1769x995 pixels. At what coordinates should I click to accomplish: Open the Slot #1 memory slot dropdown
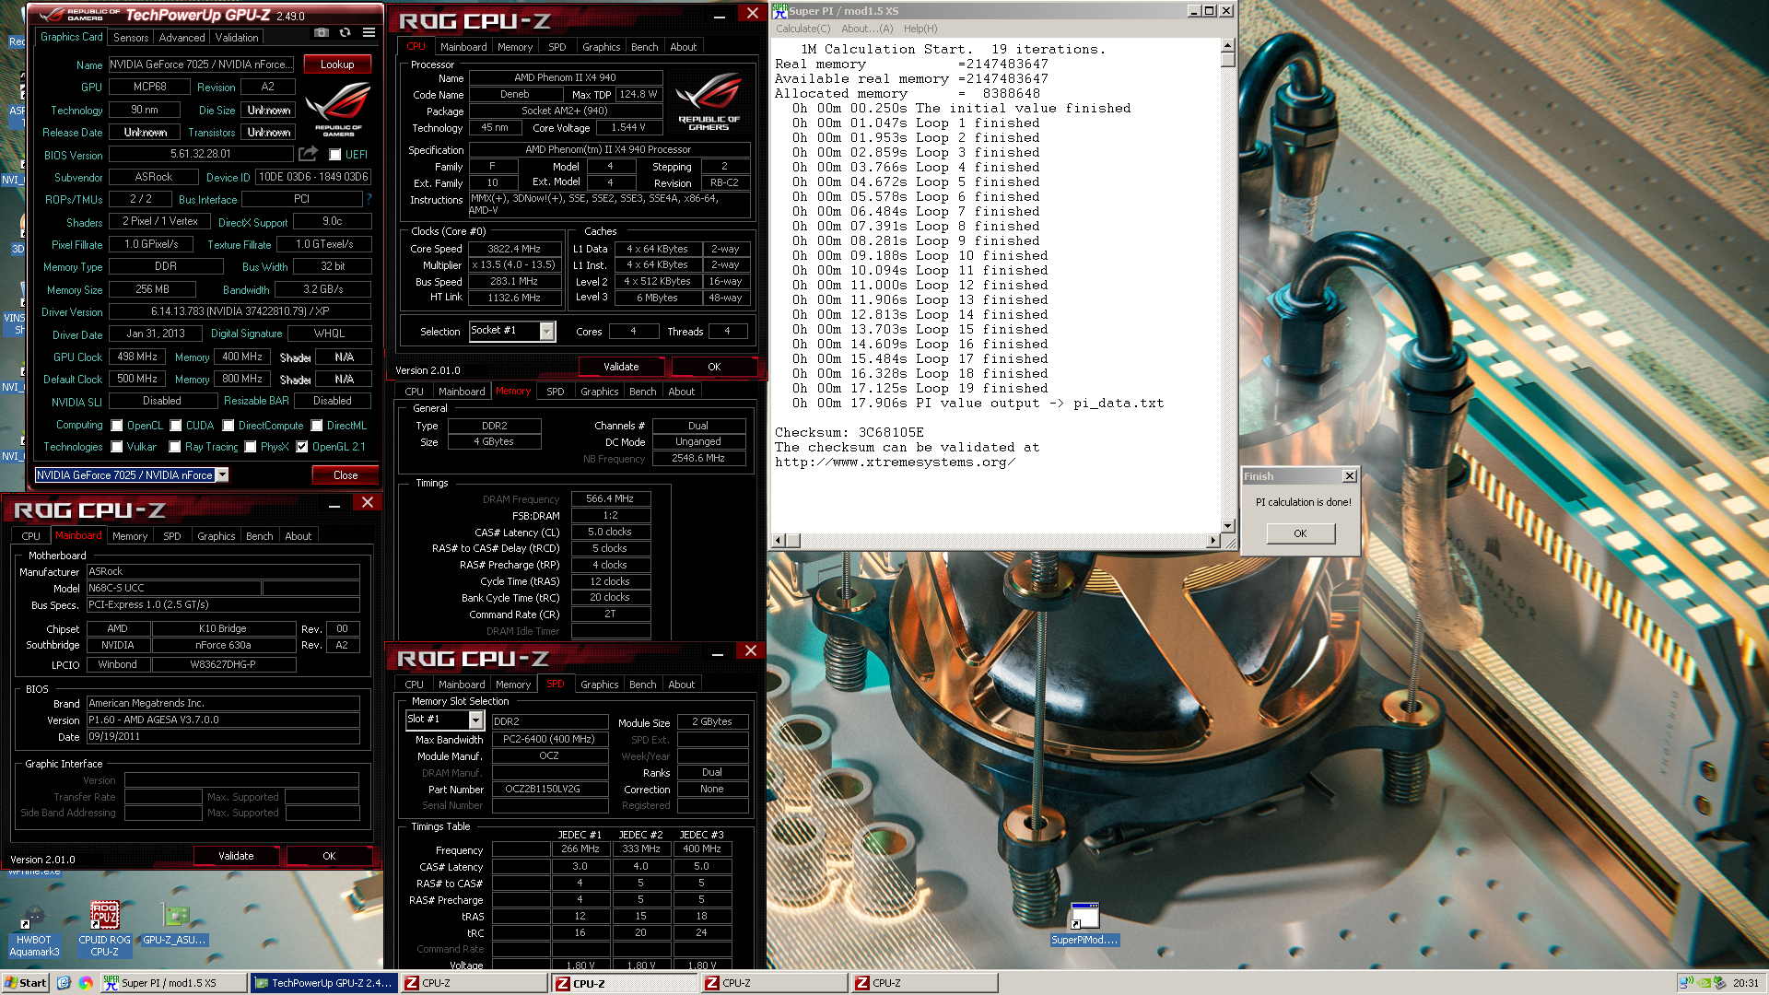click(475, 720)
